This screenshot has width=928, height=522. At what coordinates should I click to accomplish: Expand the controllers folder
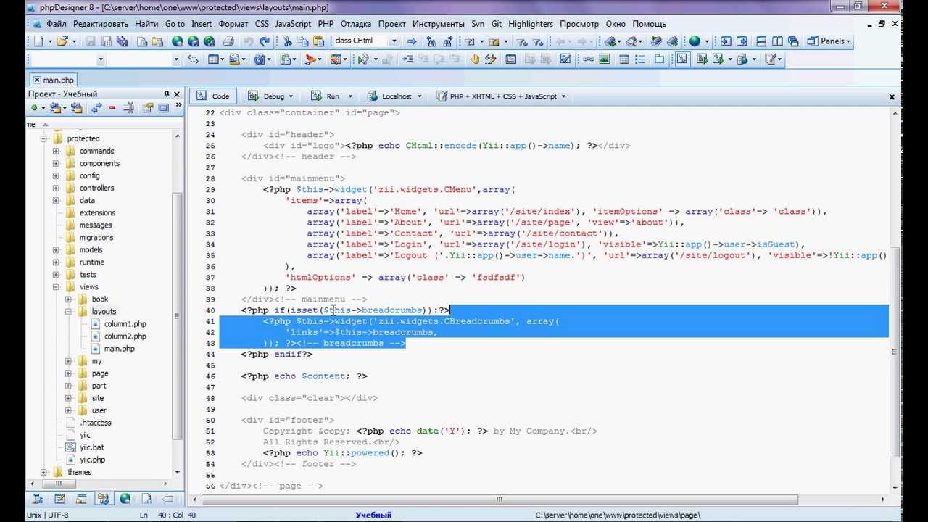pyautogui.click(x=56, y=188)
